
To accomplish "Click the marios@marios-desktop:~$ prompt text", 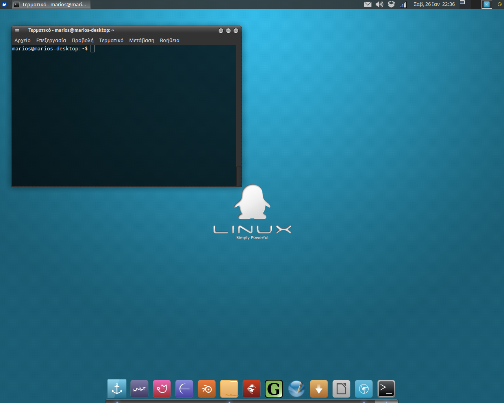I will [50, 48].
